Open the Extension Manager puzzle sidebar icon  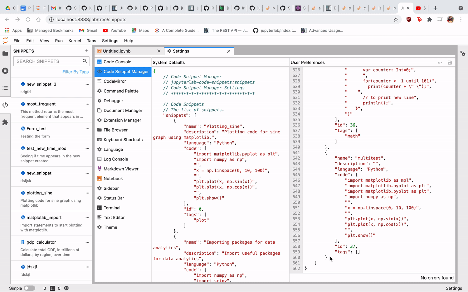pos(5,122)
